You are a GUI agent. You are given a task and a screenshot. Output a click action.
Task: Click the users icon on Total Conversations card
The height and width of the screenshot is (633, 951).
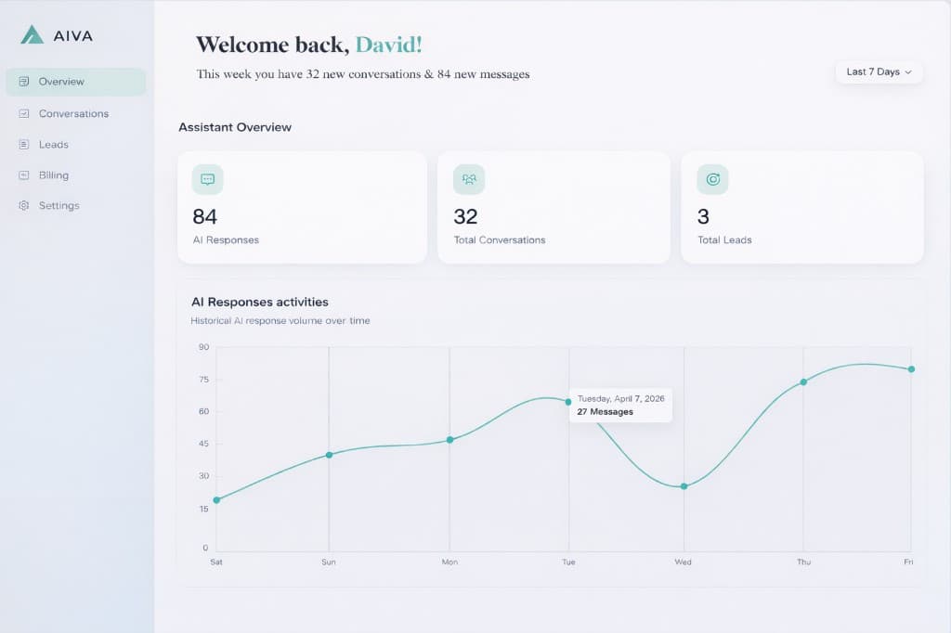(468, 178)
